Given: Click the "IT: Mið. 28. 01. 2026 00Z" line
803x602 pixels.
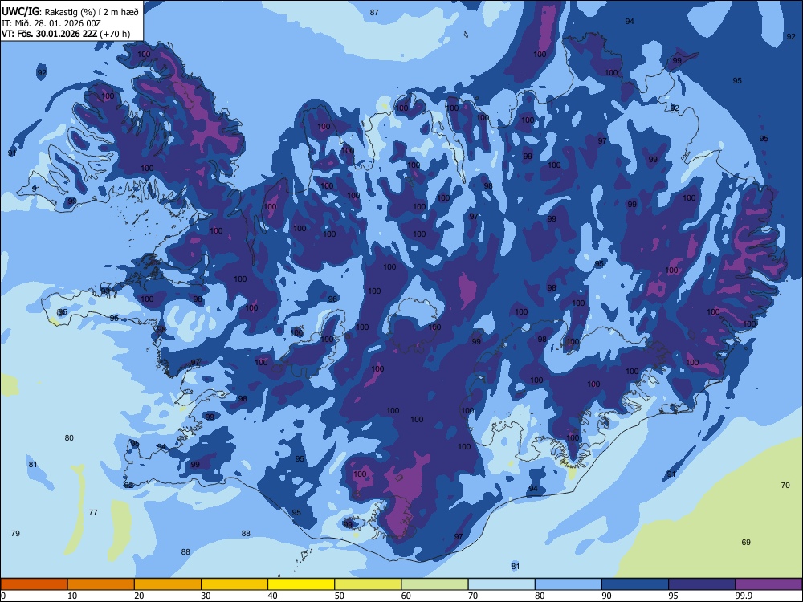Looking at the screenshot, I should click(51, 23).
